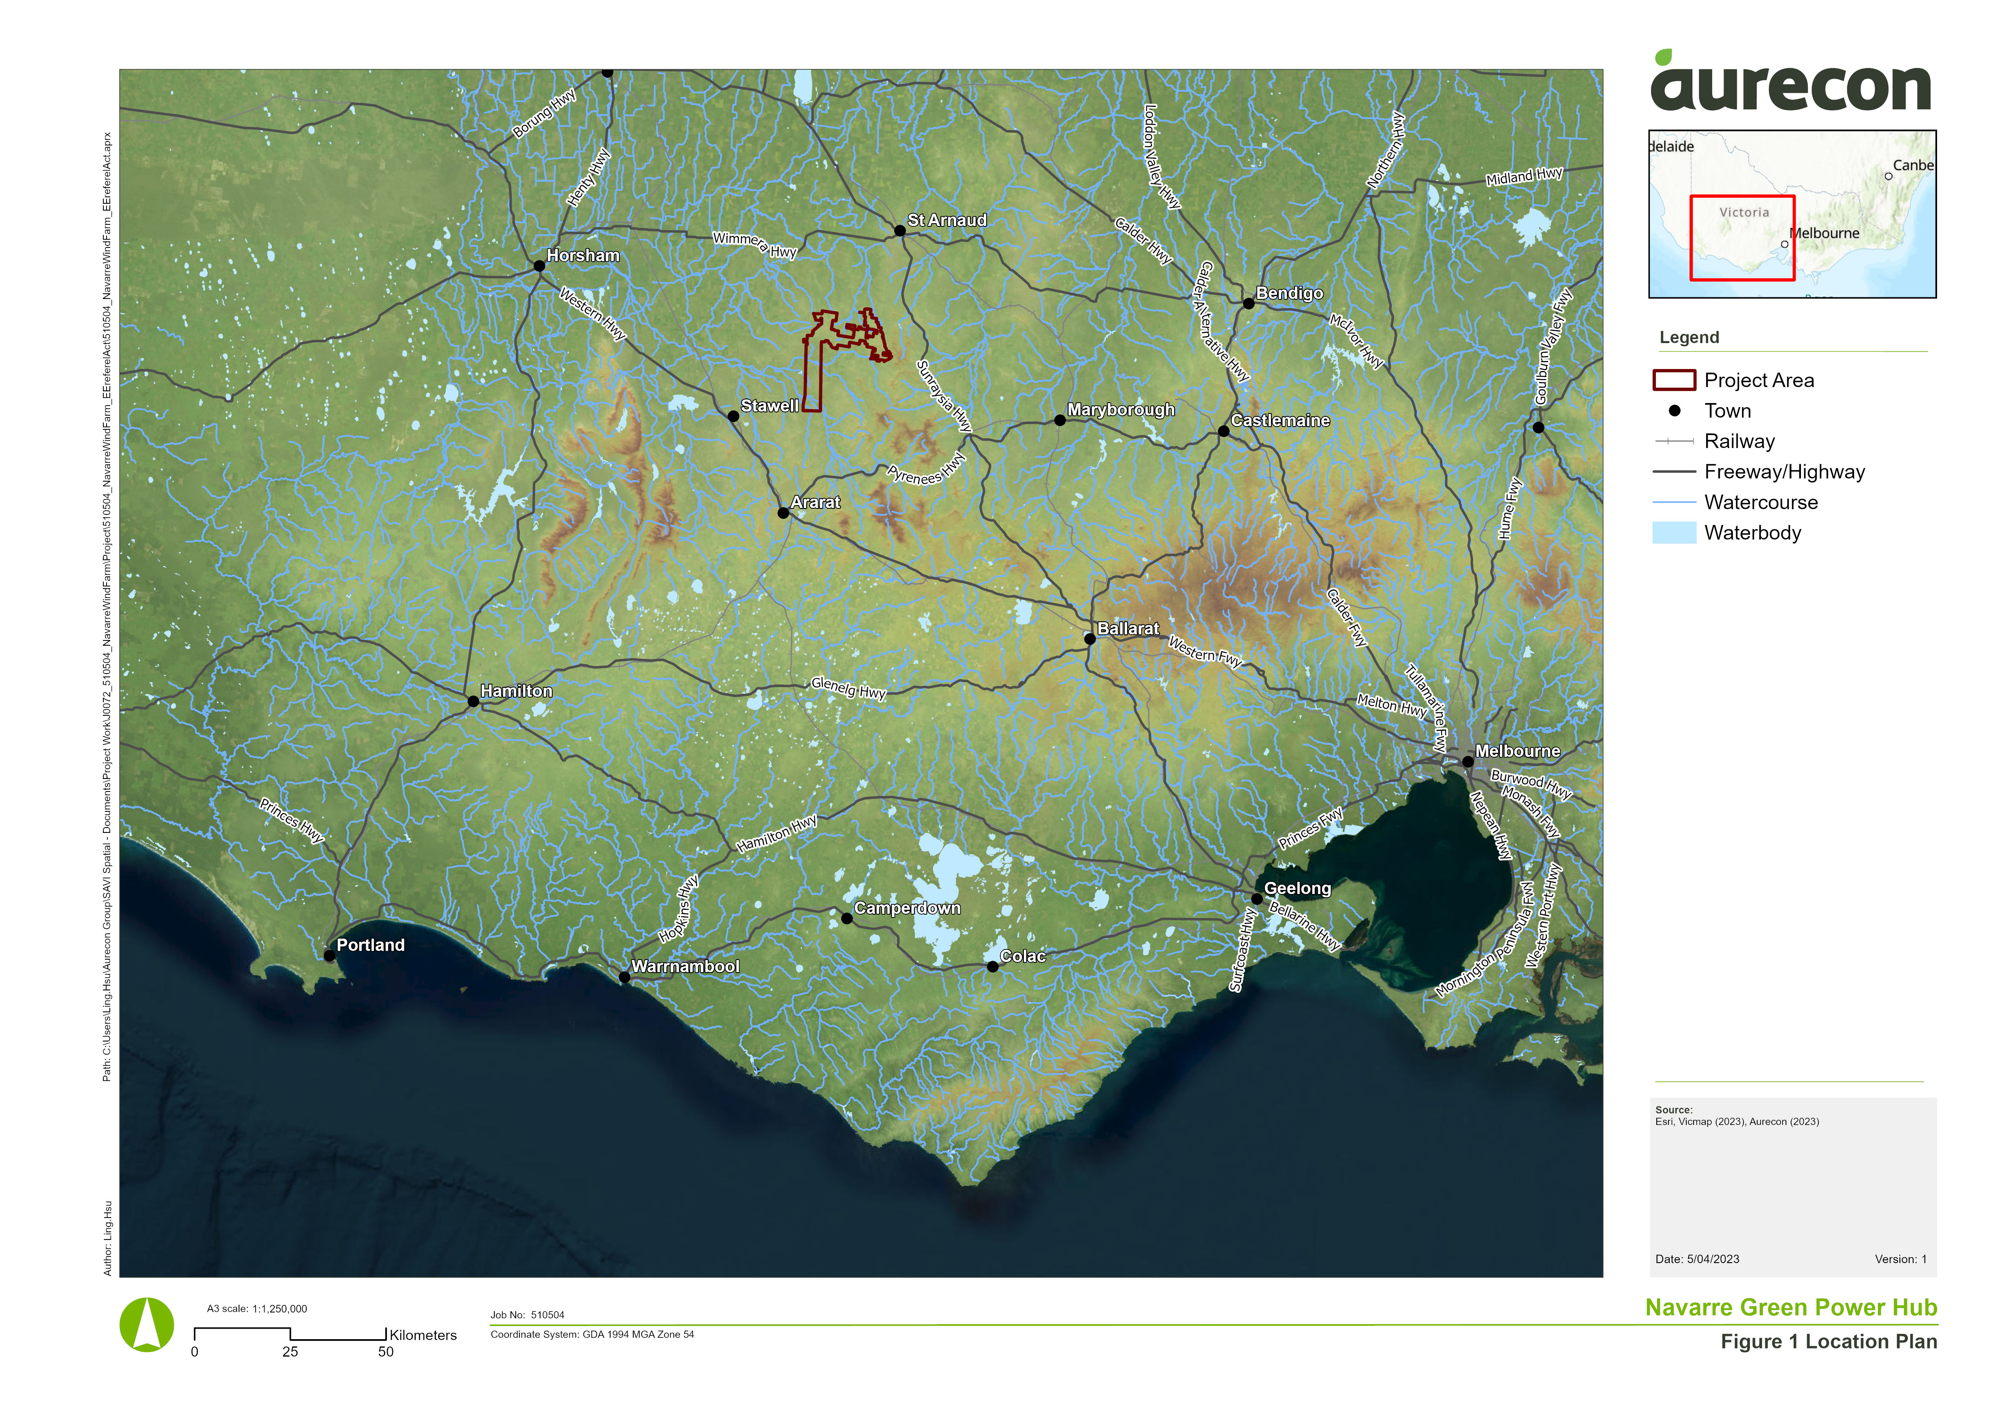Click the Ararat town dot
This screenshot has width=2010, height=1421.
pos(783,513)
